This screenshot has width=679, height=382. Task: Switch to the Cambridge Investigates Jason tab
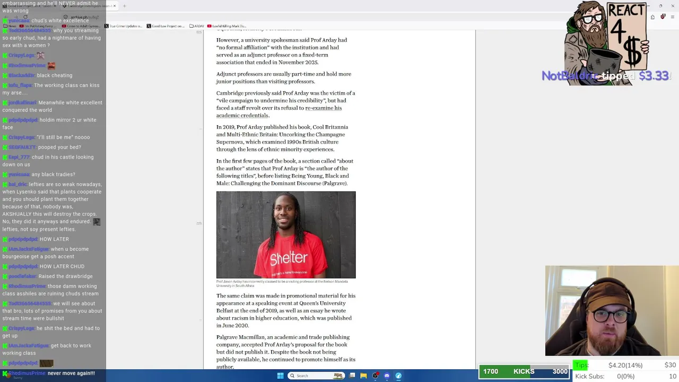88,6
